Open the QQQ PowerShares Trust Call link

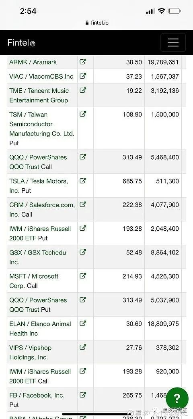coord(38,162)
